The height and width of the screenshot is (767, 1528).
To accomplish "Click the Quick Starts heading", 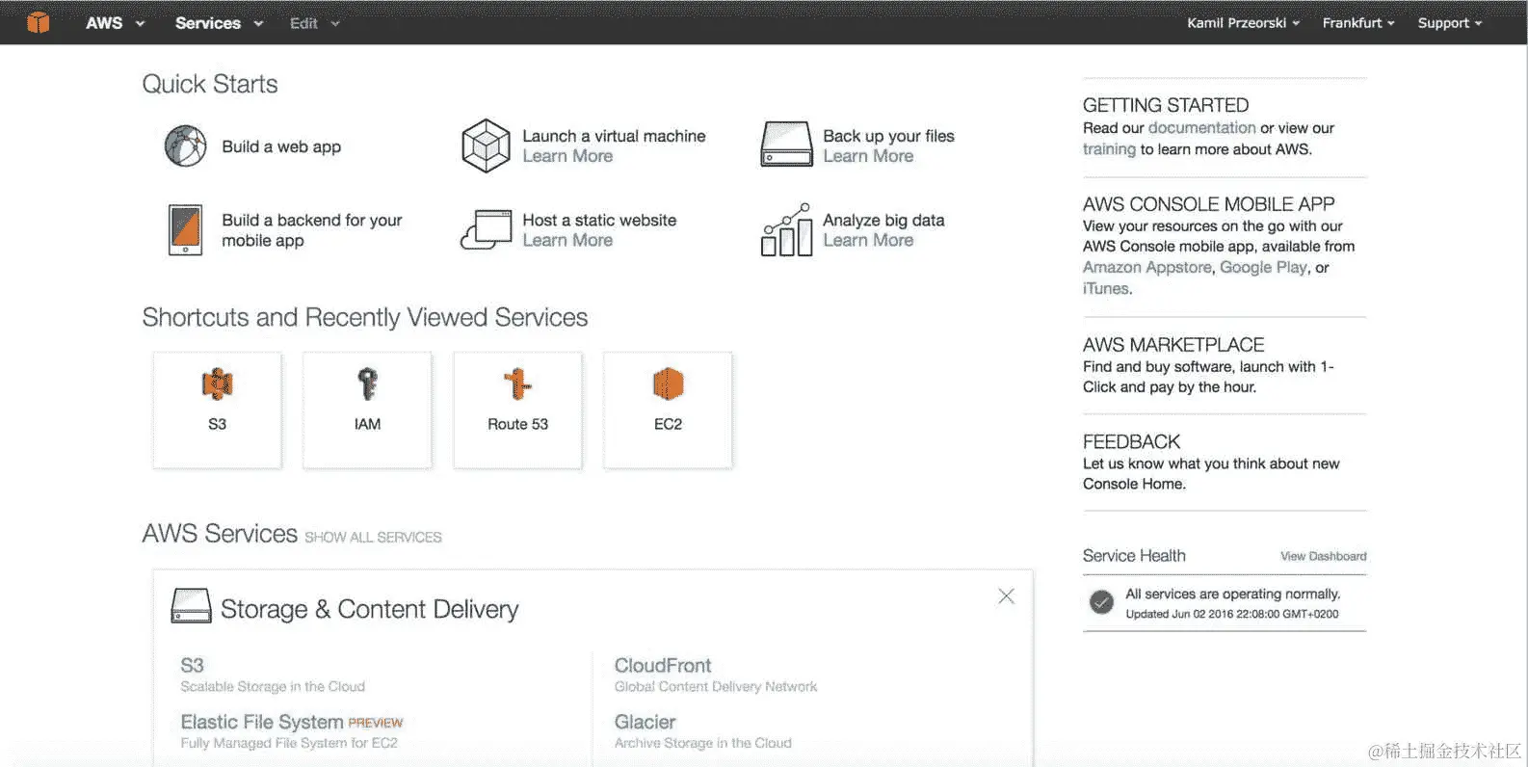I will [210, 84].
